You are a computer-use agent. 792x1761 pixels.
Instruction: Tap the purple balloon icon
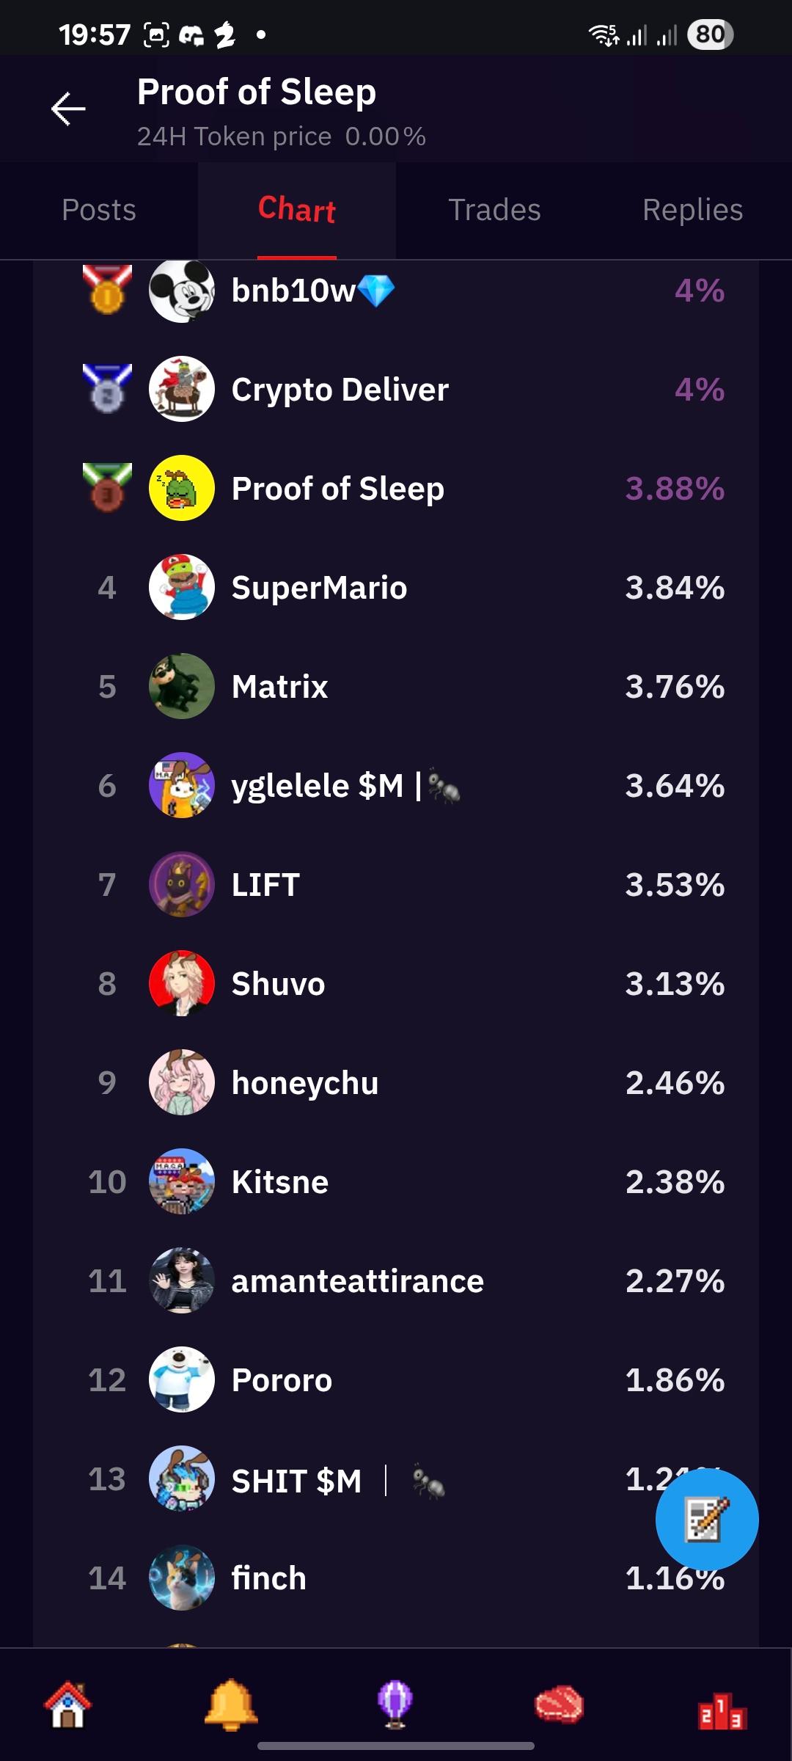coord(395,1704)
